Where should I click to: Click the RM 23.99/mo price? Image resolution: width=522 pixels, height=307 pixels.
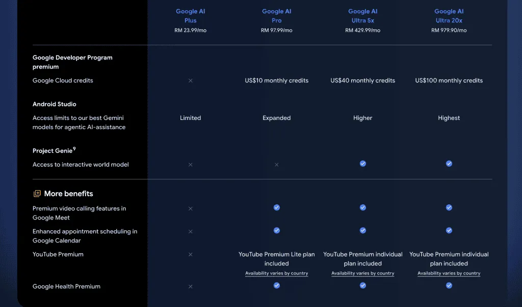tap(191, 30)
